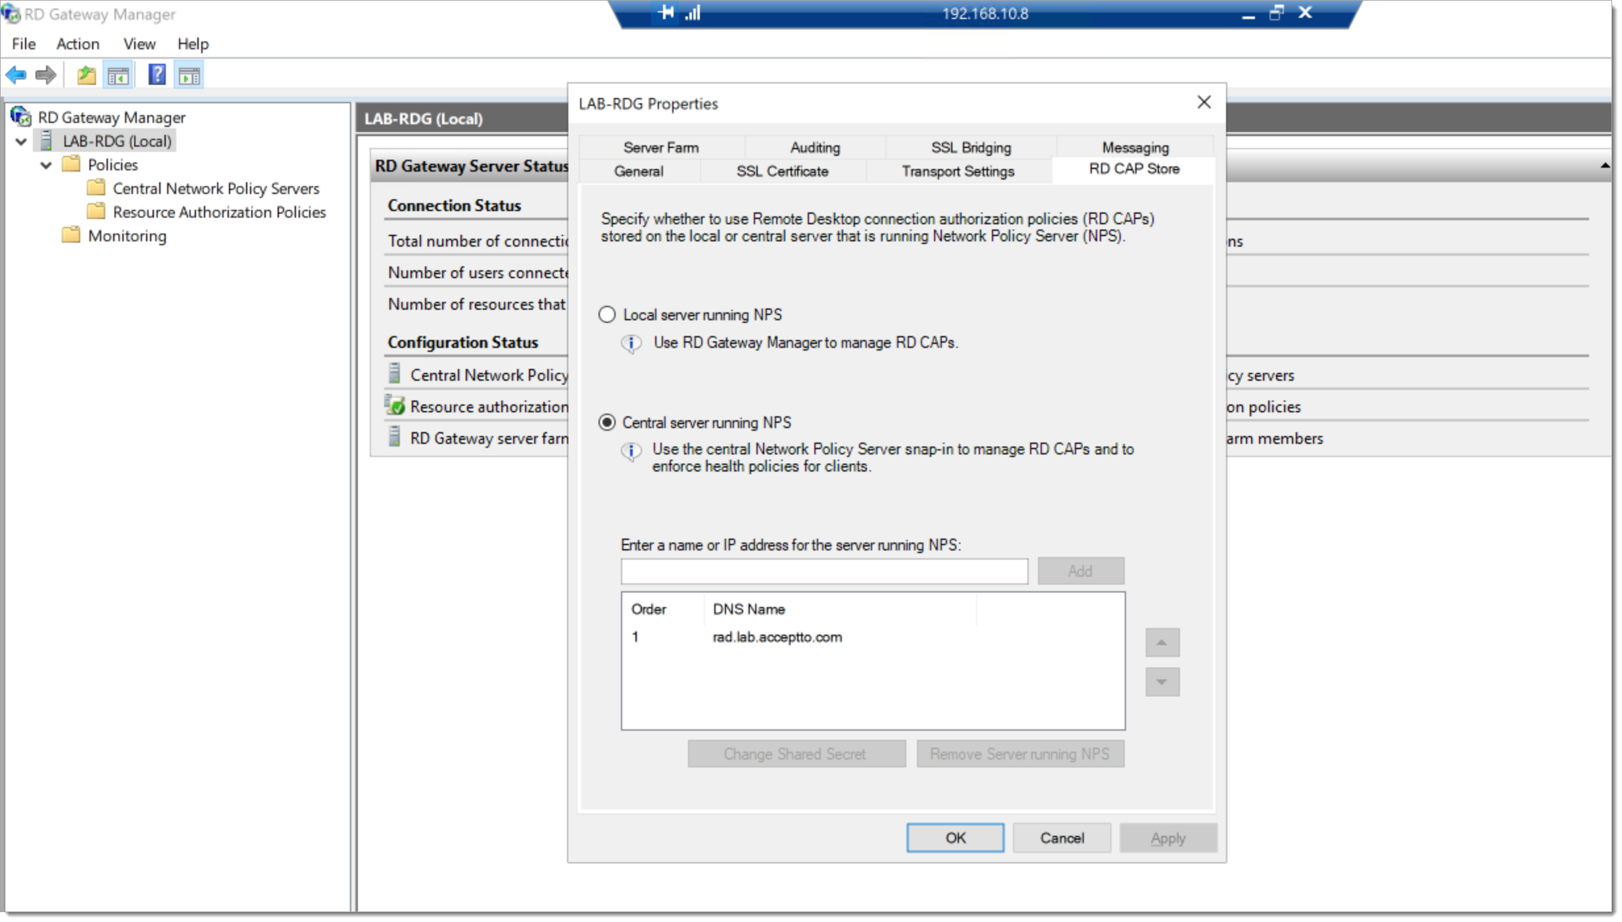
Task: Click the RD Gateway Manager root node icon
Action: [x=21, y=117]
